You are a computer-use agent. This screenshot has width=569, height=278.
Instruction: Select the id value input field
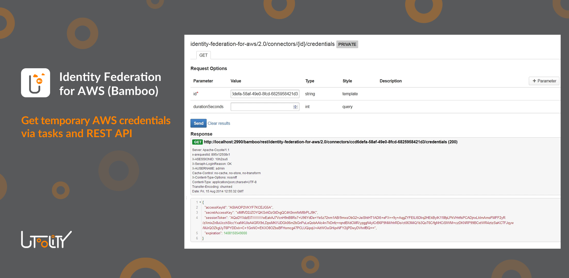click(x=265, y=94)
